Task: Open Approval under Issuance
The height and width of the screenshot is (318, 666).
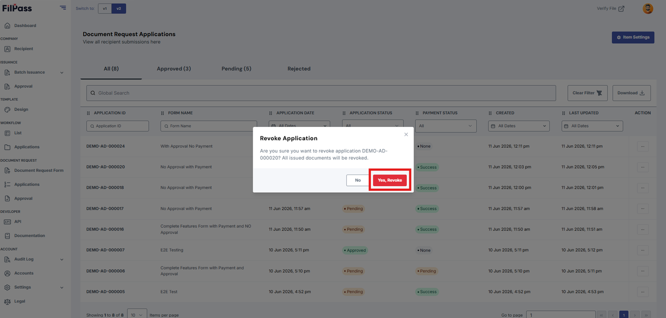Action: coord(23,86)
